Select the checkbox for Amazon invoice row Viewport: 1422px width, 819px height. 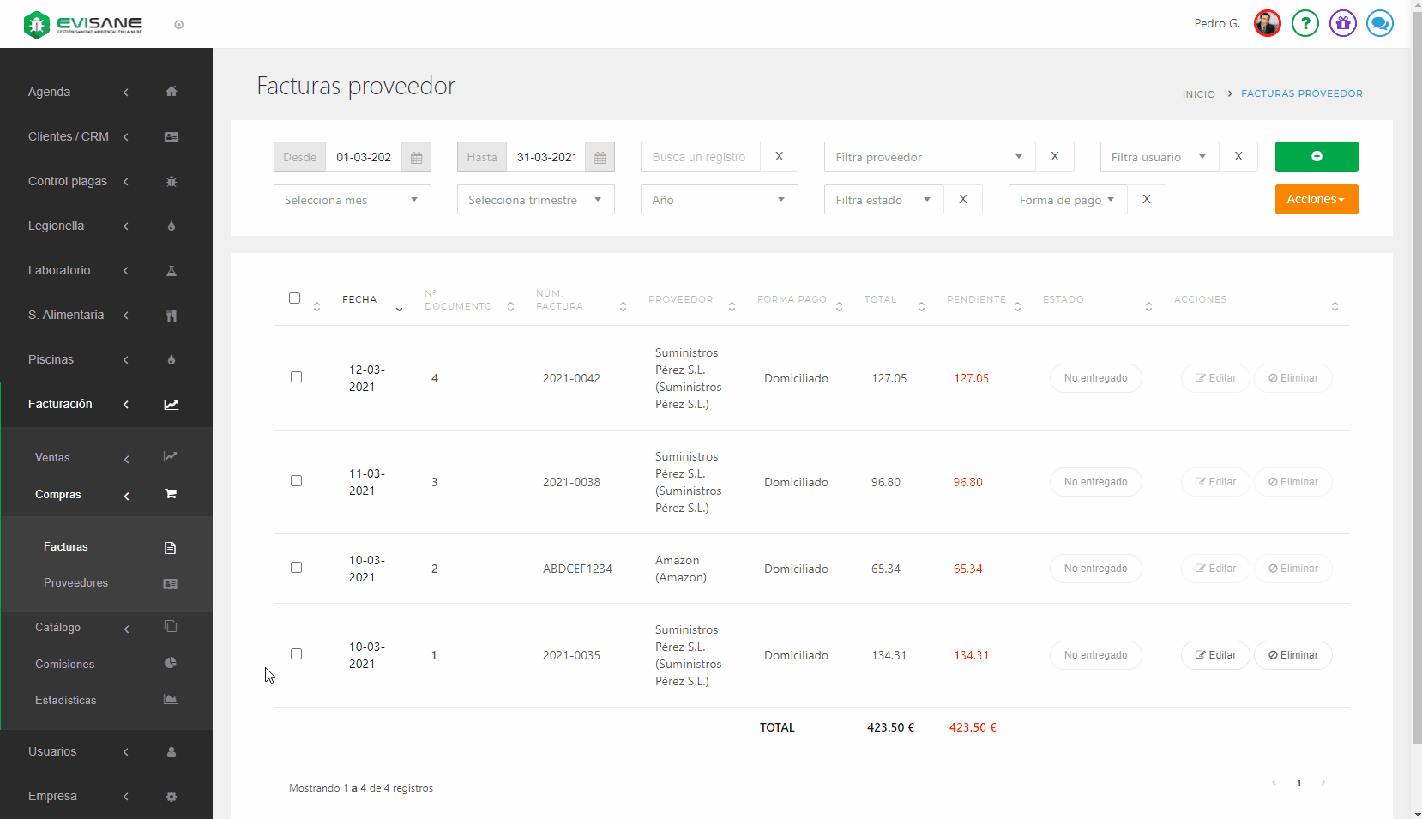point(296,567)
